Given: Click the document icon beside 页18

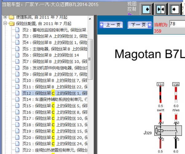Looking at the screenshot, I should 17,125.
